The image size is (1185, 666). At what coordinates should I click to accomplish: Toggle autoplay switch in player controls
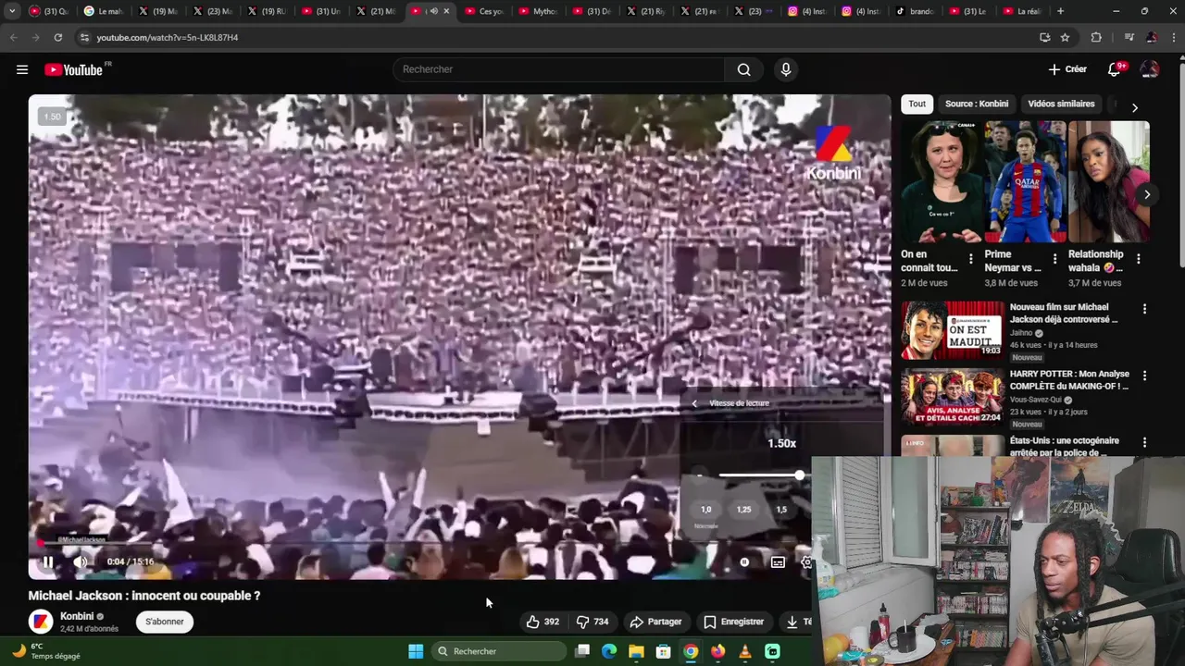(744, 561)
